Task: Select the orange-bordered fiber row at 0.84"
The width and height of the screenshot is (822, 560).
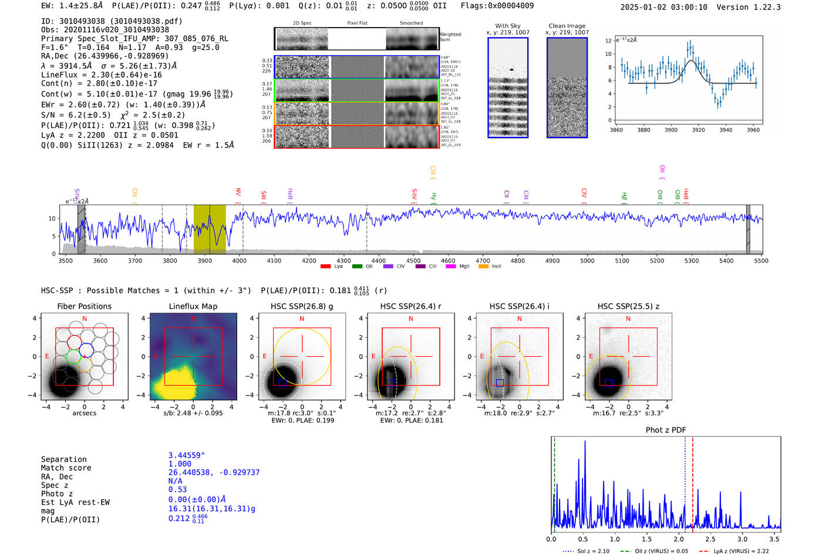Action: 356,113
